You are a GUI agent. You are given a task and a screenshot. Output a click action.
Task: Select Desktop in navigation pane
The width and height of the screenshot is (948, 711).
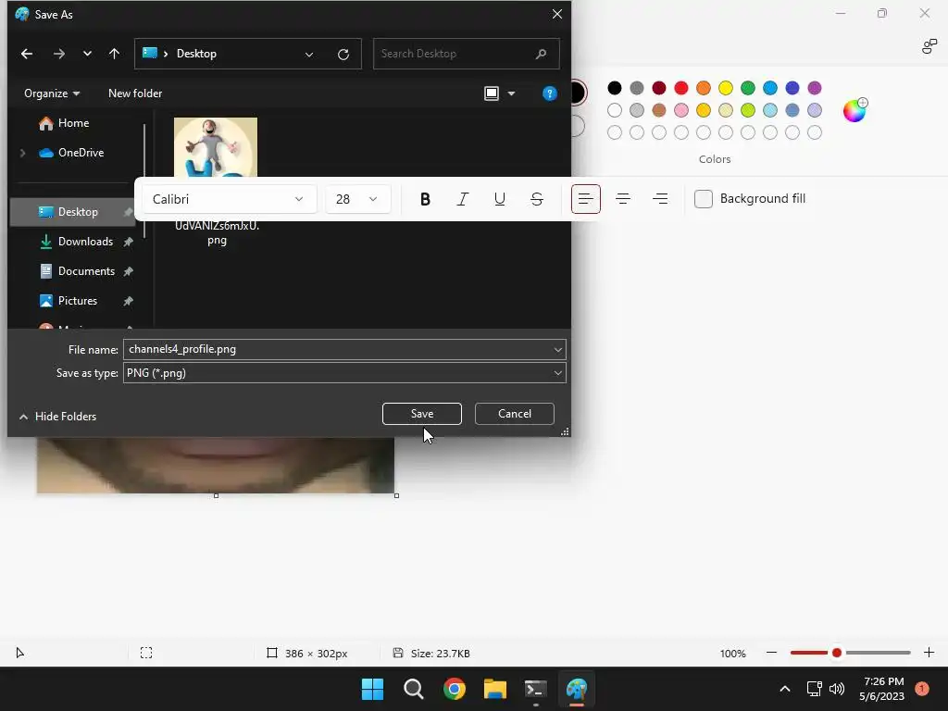[72, 212]
